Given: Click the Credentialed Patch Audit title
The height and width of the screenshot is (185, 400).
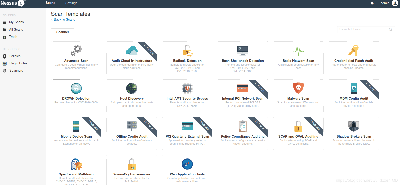Looking at the screenshot, I should point(354,61).
